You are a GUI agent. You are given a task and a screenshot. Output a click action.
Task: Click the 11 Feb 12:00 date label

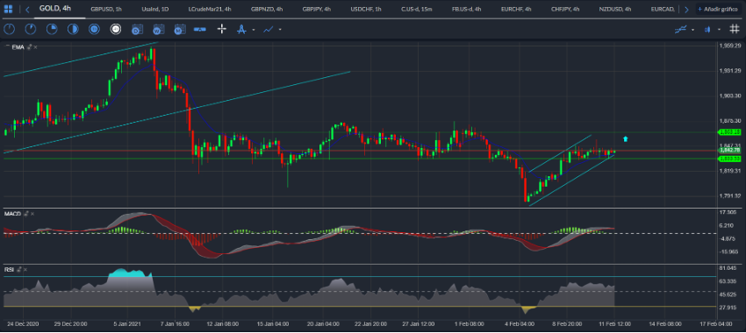[613, 324]
